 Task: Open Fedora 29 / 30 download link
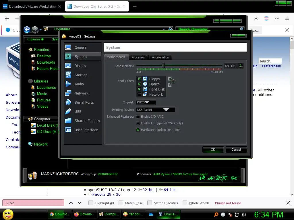coord(106,194)
